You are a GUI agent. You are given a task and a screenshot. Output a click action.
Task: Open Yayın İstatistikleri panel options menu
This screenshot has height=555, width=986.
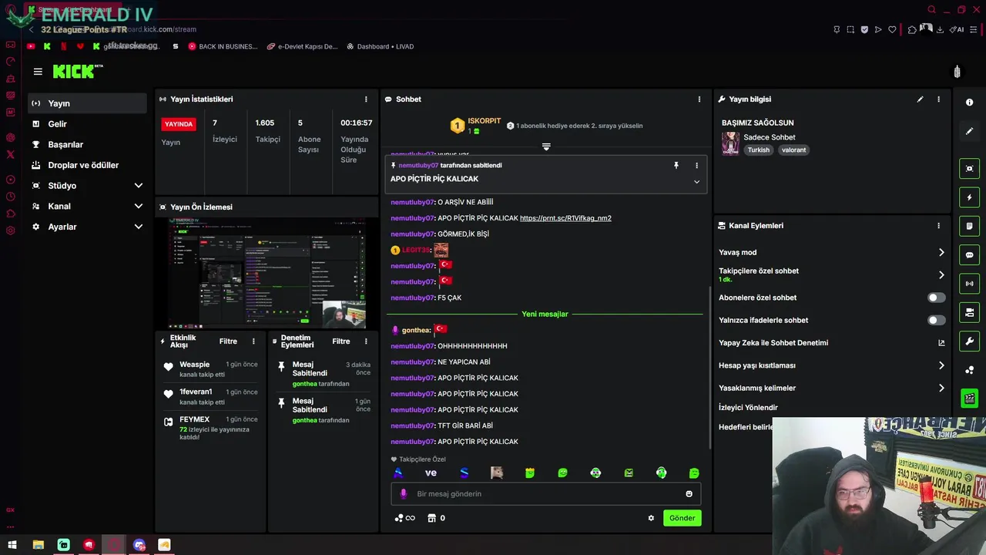point(366,99)
